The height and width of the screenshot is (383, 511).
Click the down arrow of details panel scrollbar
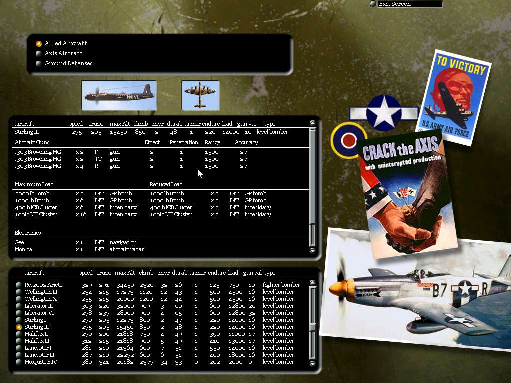(312, 250)
